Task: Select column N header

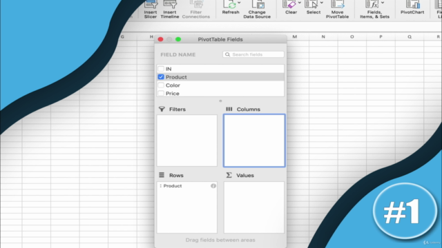Action: [x=323, y=37]
